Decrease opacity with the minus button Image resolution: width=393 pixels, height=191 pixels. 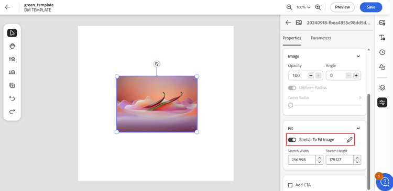(x=311, y=75)
